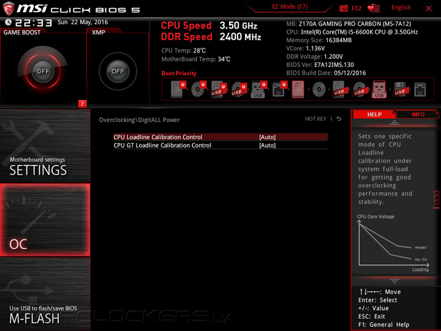441x331 pixels.
Task: Click the ESC: Exit hint
Action: click(372, 316)
